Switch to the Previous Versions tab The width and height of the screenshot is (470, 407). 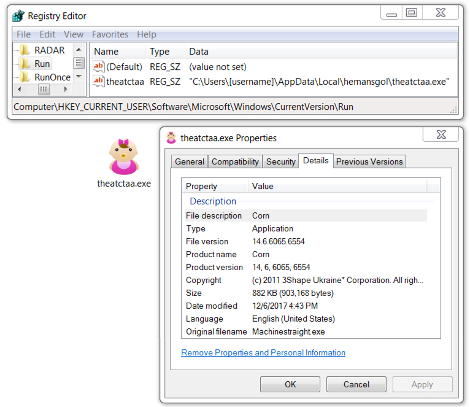[x=369, y=161]
